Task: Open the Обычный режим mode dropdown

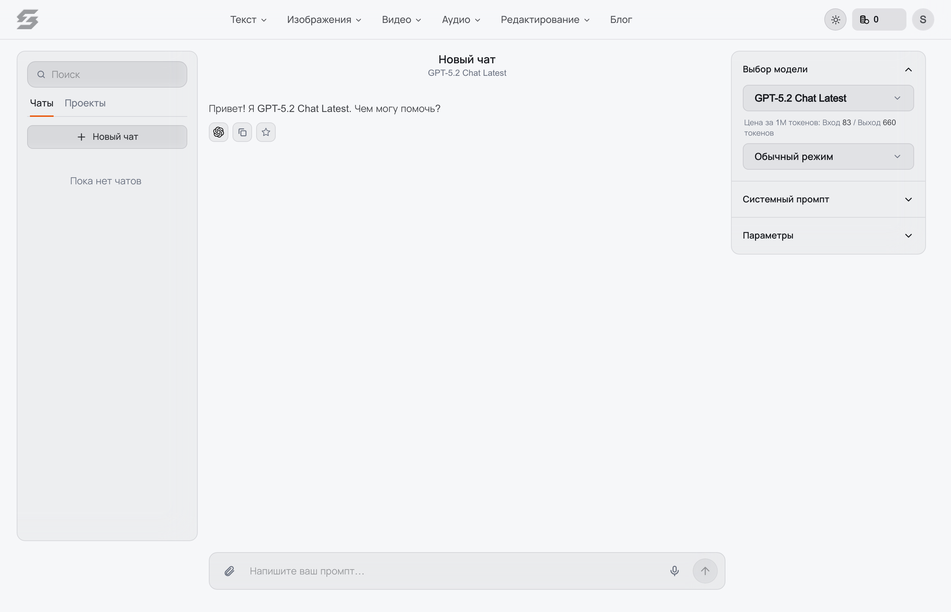Action: pos(828,156)
